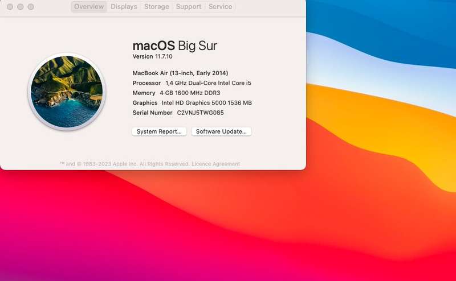Click the Memory 4 GB 1600 MHz DDR3 line

click(176, 93)
